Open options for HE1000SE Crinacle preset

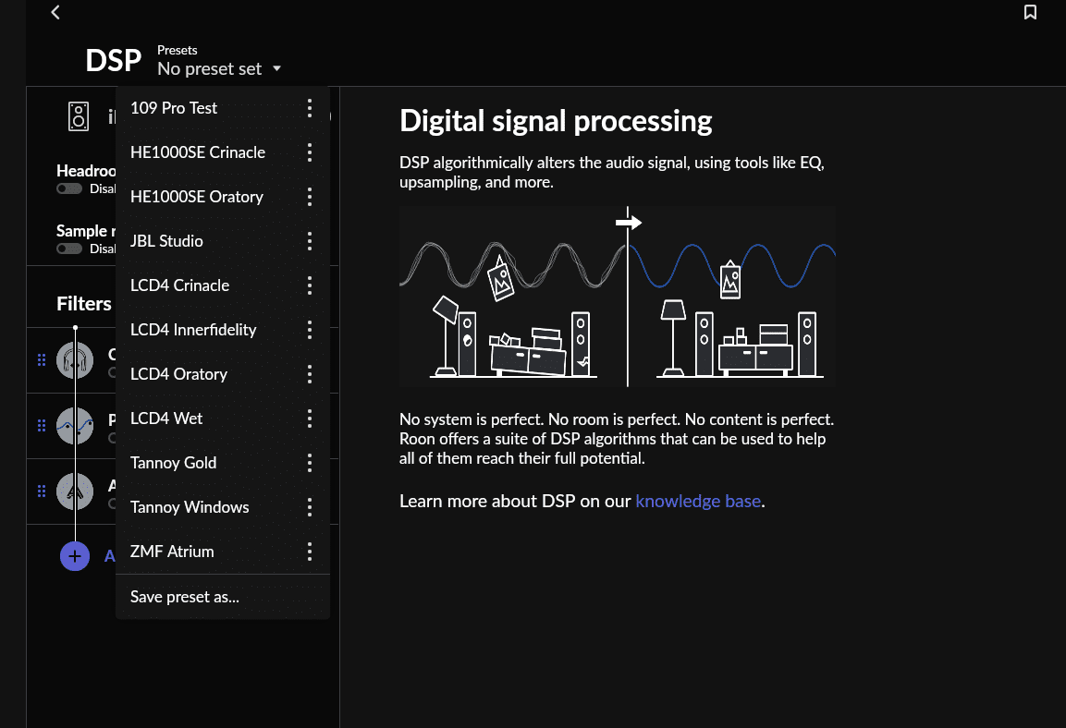tap(310, 152)
